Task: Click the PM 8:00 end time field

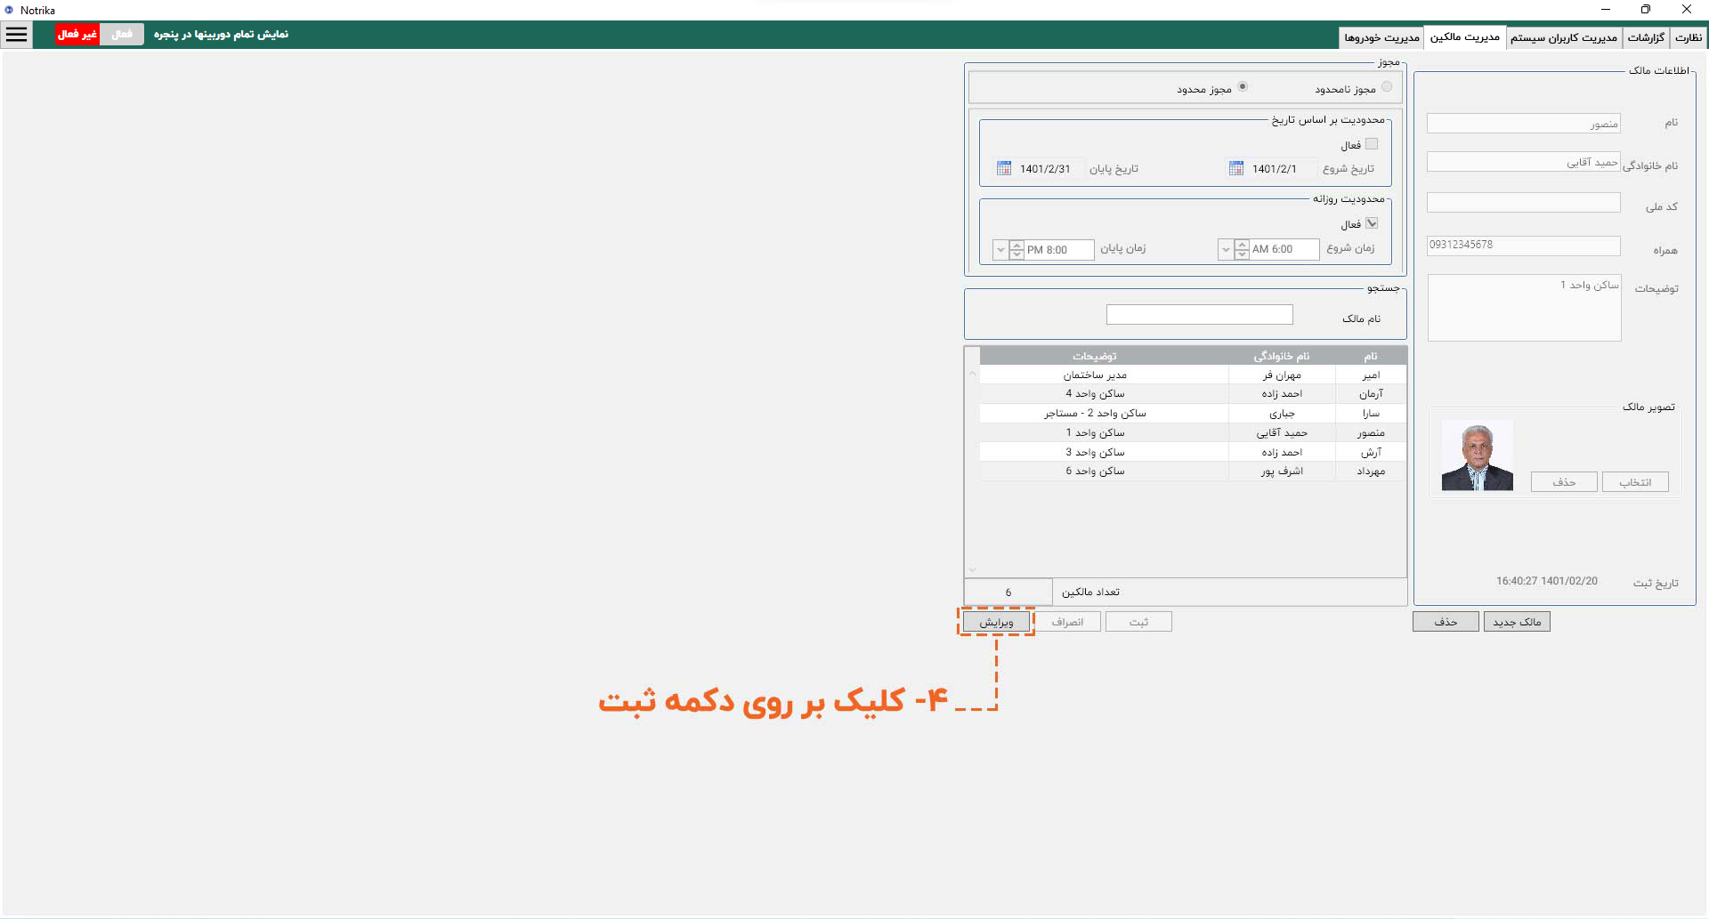Action: pyautogui.click(x=1058, y=250)
